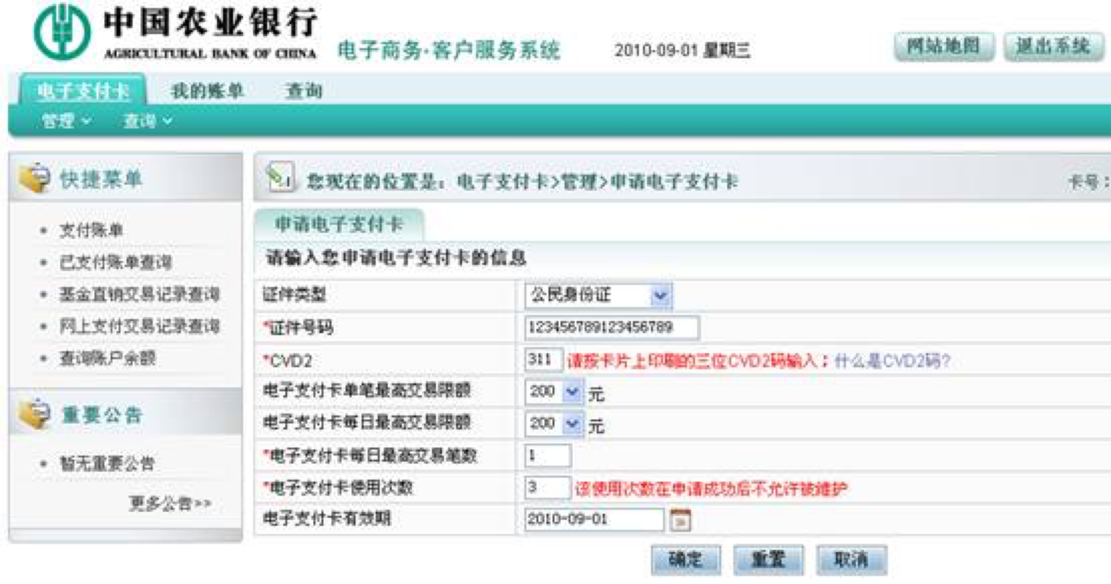This screenshot has width=1111, height=584.
Task: Click the 电子商务·客户服务系统 title text
Action: pos(449,50)
